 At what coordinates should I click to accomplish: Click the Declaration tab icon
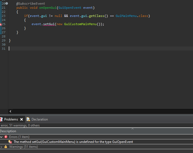[x=28, y=119]
